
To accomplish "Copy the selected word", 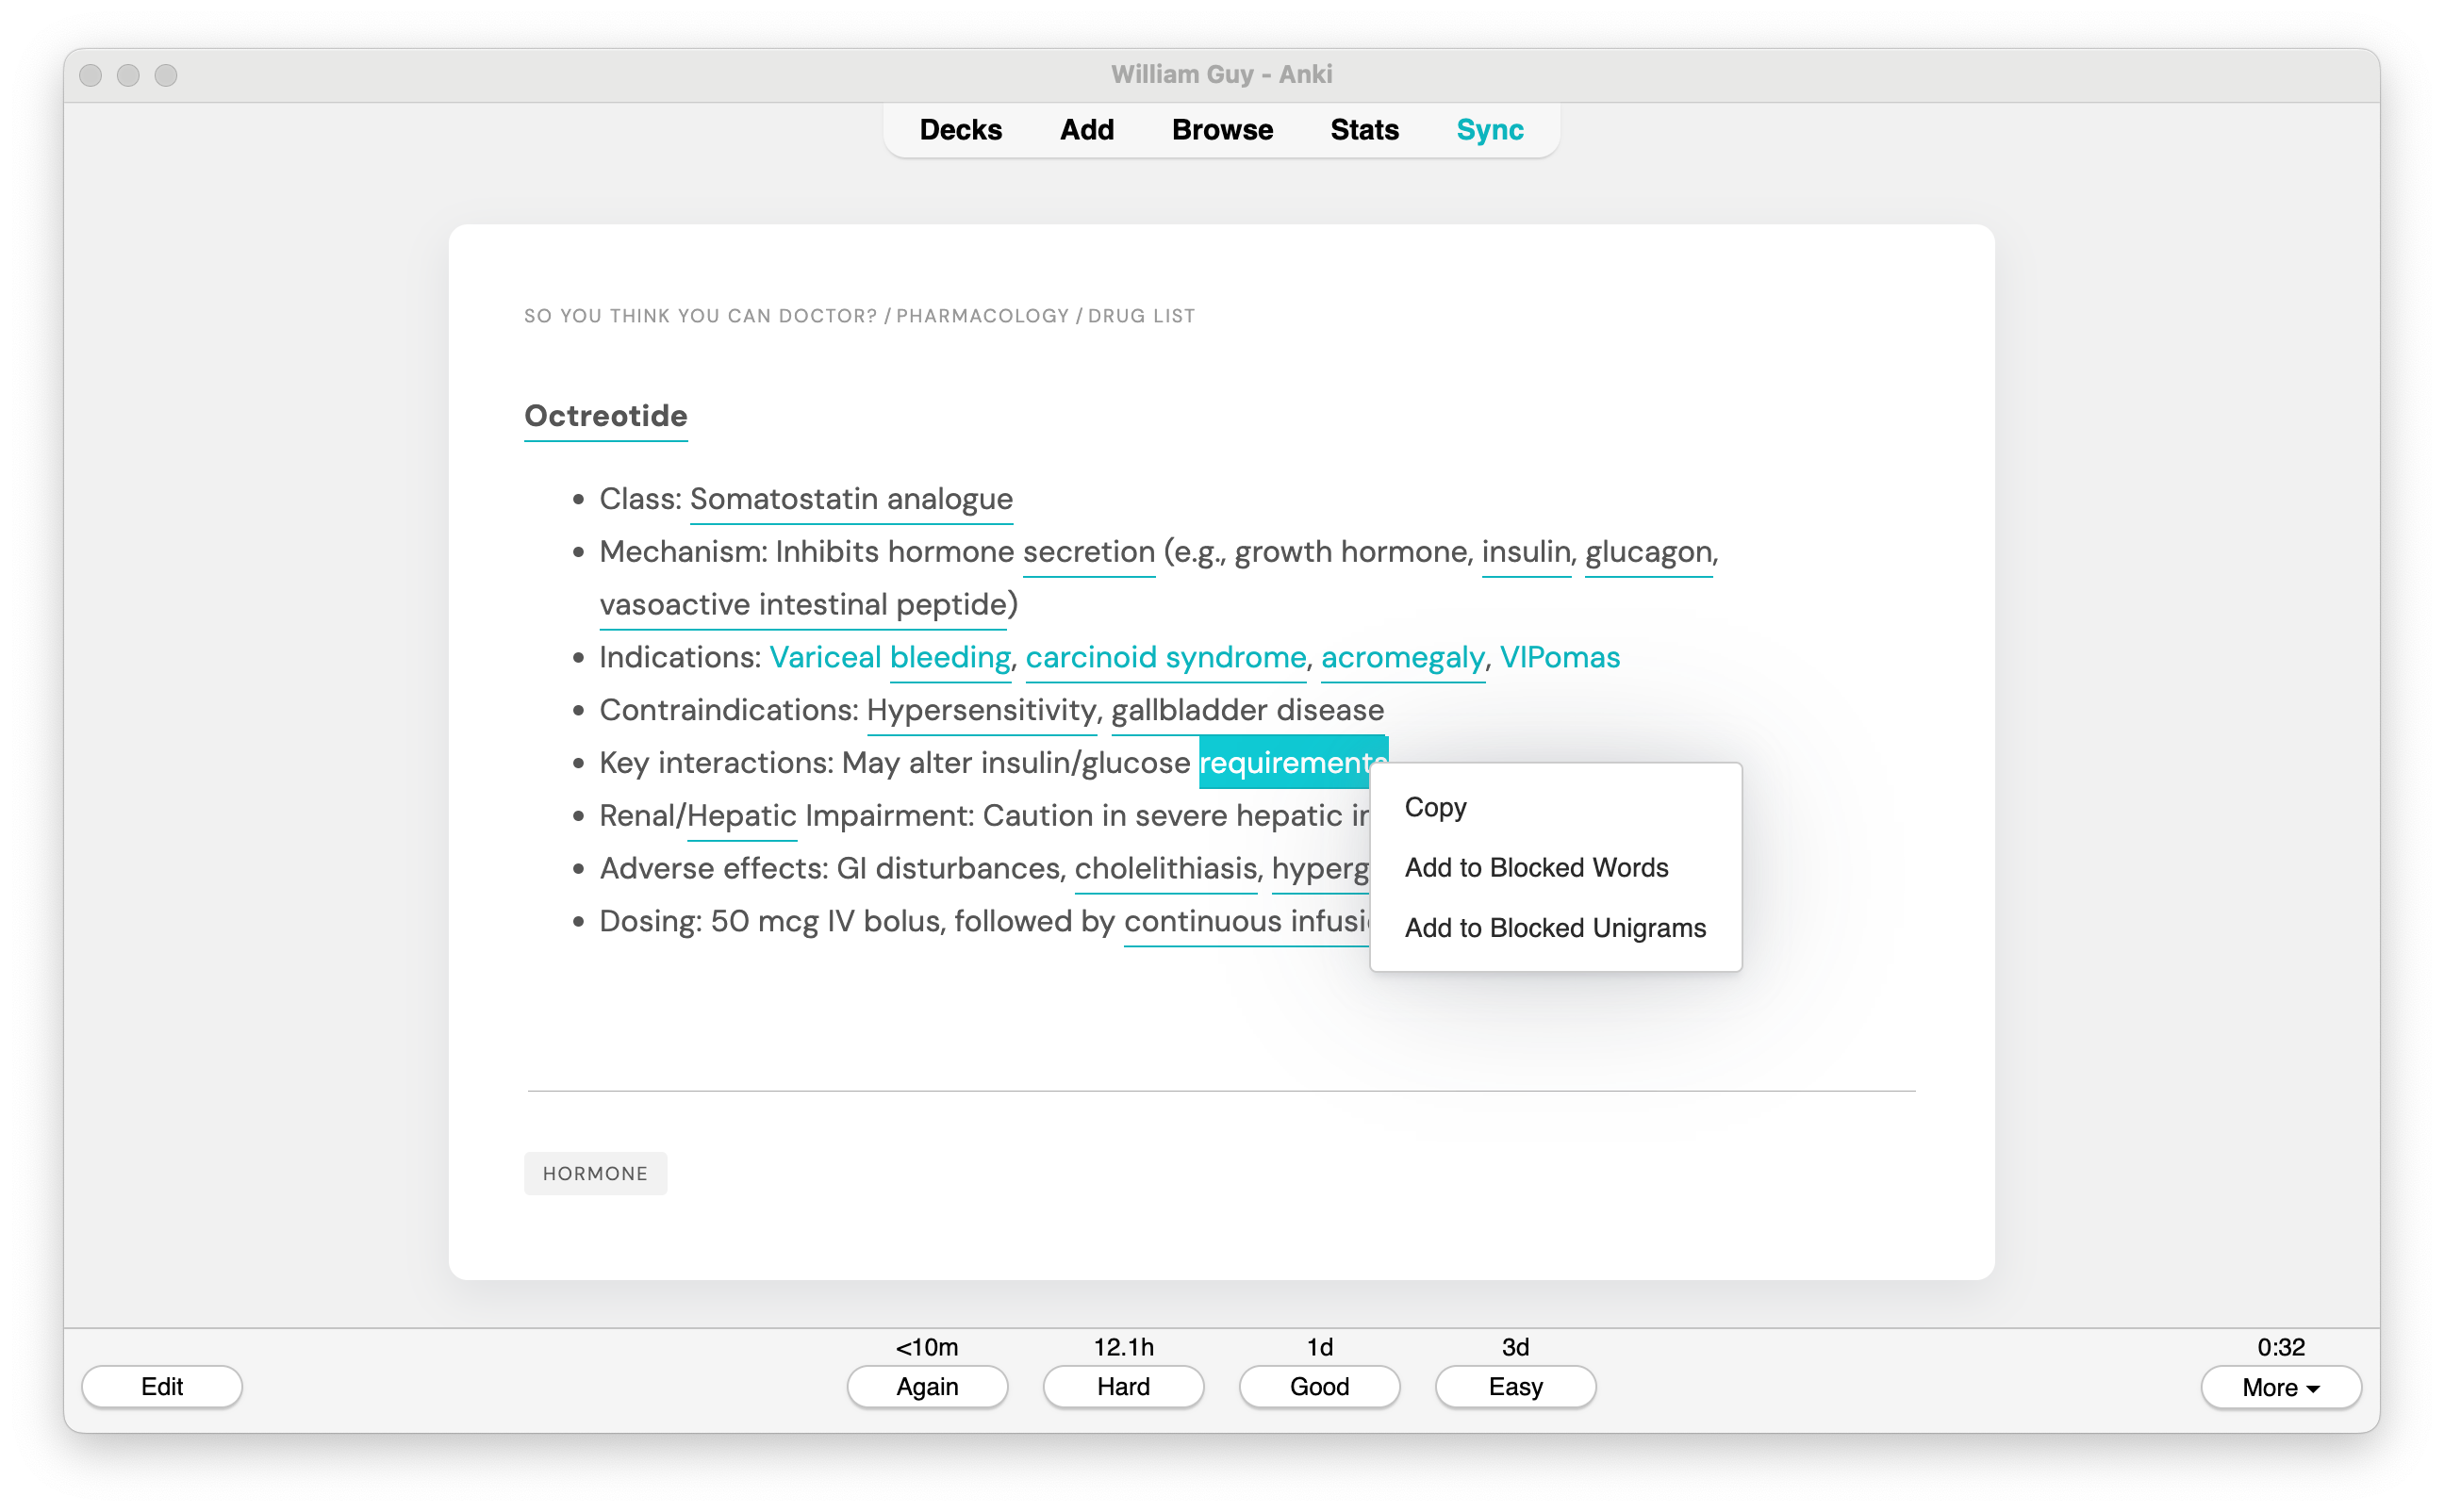I will [x=1434, y=807].
